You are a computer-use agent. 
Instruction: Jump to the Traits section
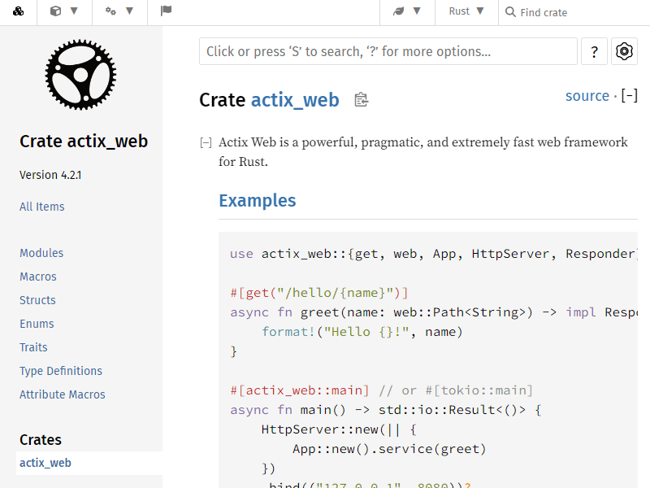coord(33,347)
